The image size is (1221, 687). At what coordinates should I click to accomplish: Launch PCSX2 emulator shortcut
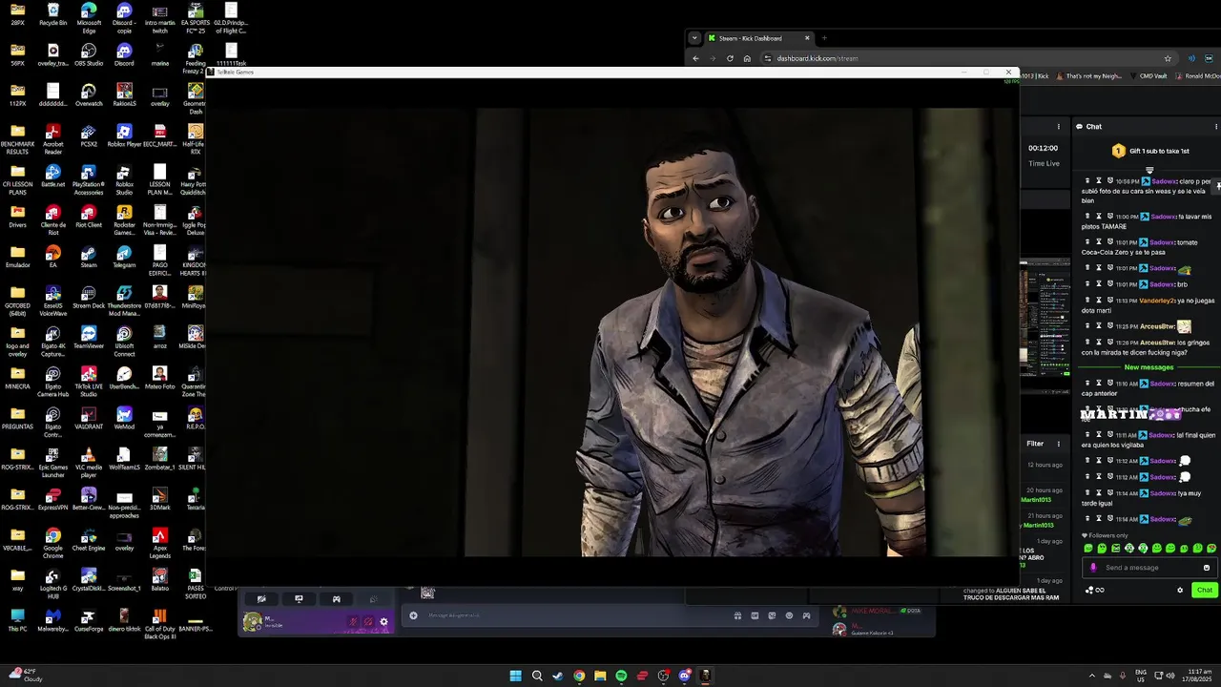(89, 135)
